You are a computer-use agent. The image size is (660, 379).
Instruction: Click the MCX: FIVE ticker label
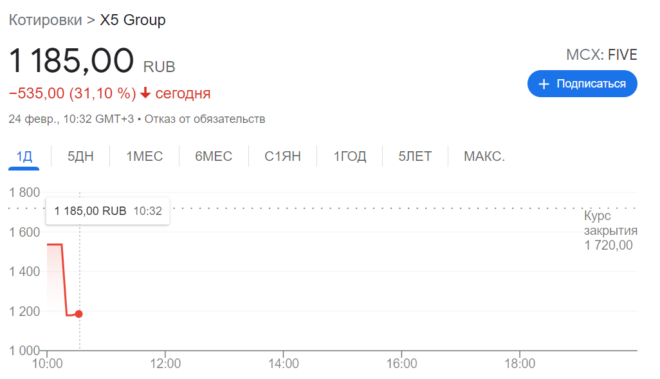coord(601,55)
